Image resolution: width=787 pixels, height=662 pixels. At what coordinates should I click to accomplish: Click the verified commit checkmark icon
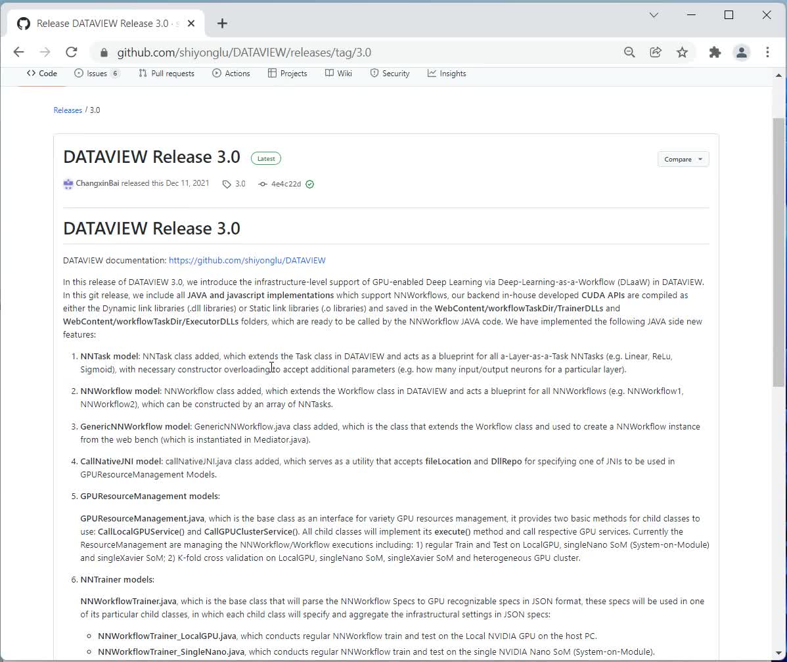[x=309, y=184]
